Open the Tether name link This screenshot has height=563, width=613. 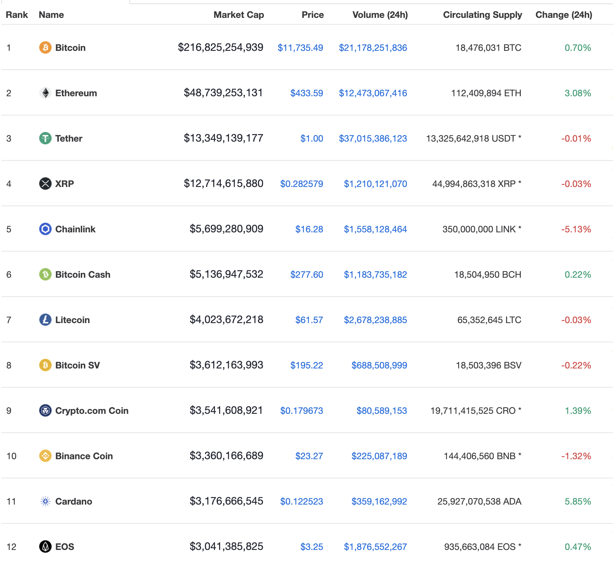(x=69, y=138)
